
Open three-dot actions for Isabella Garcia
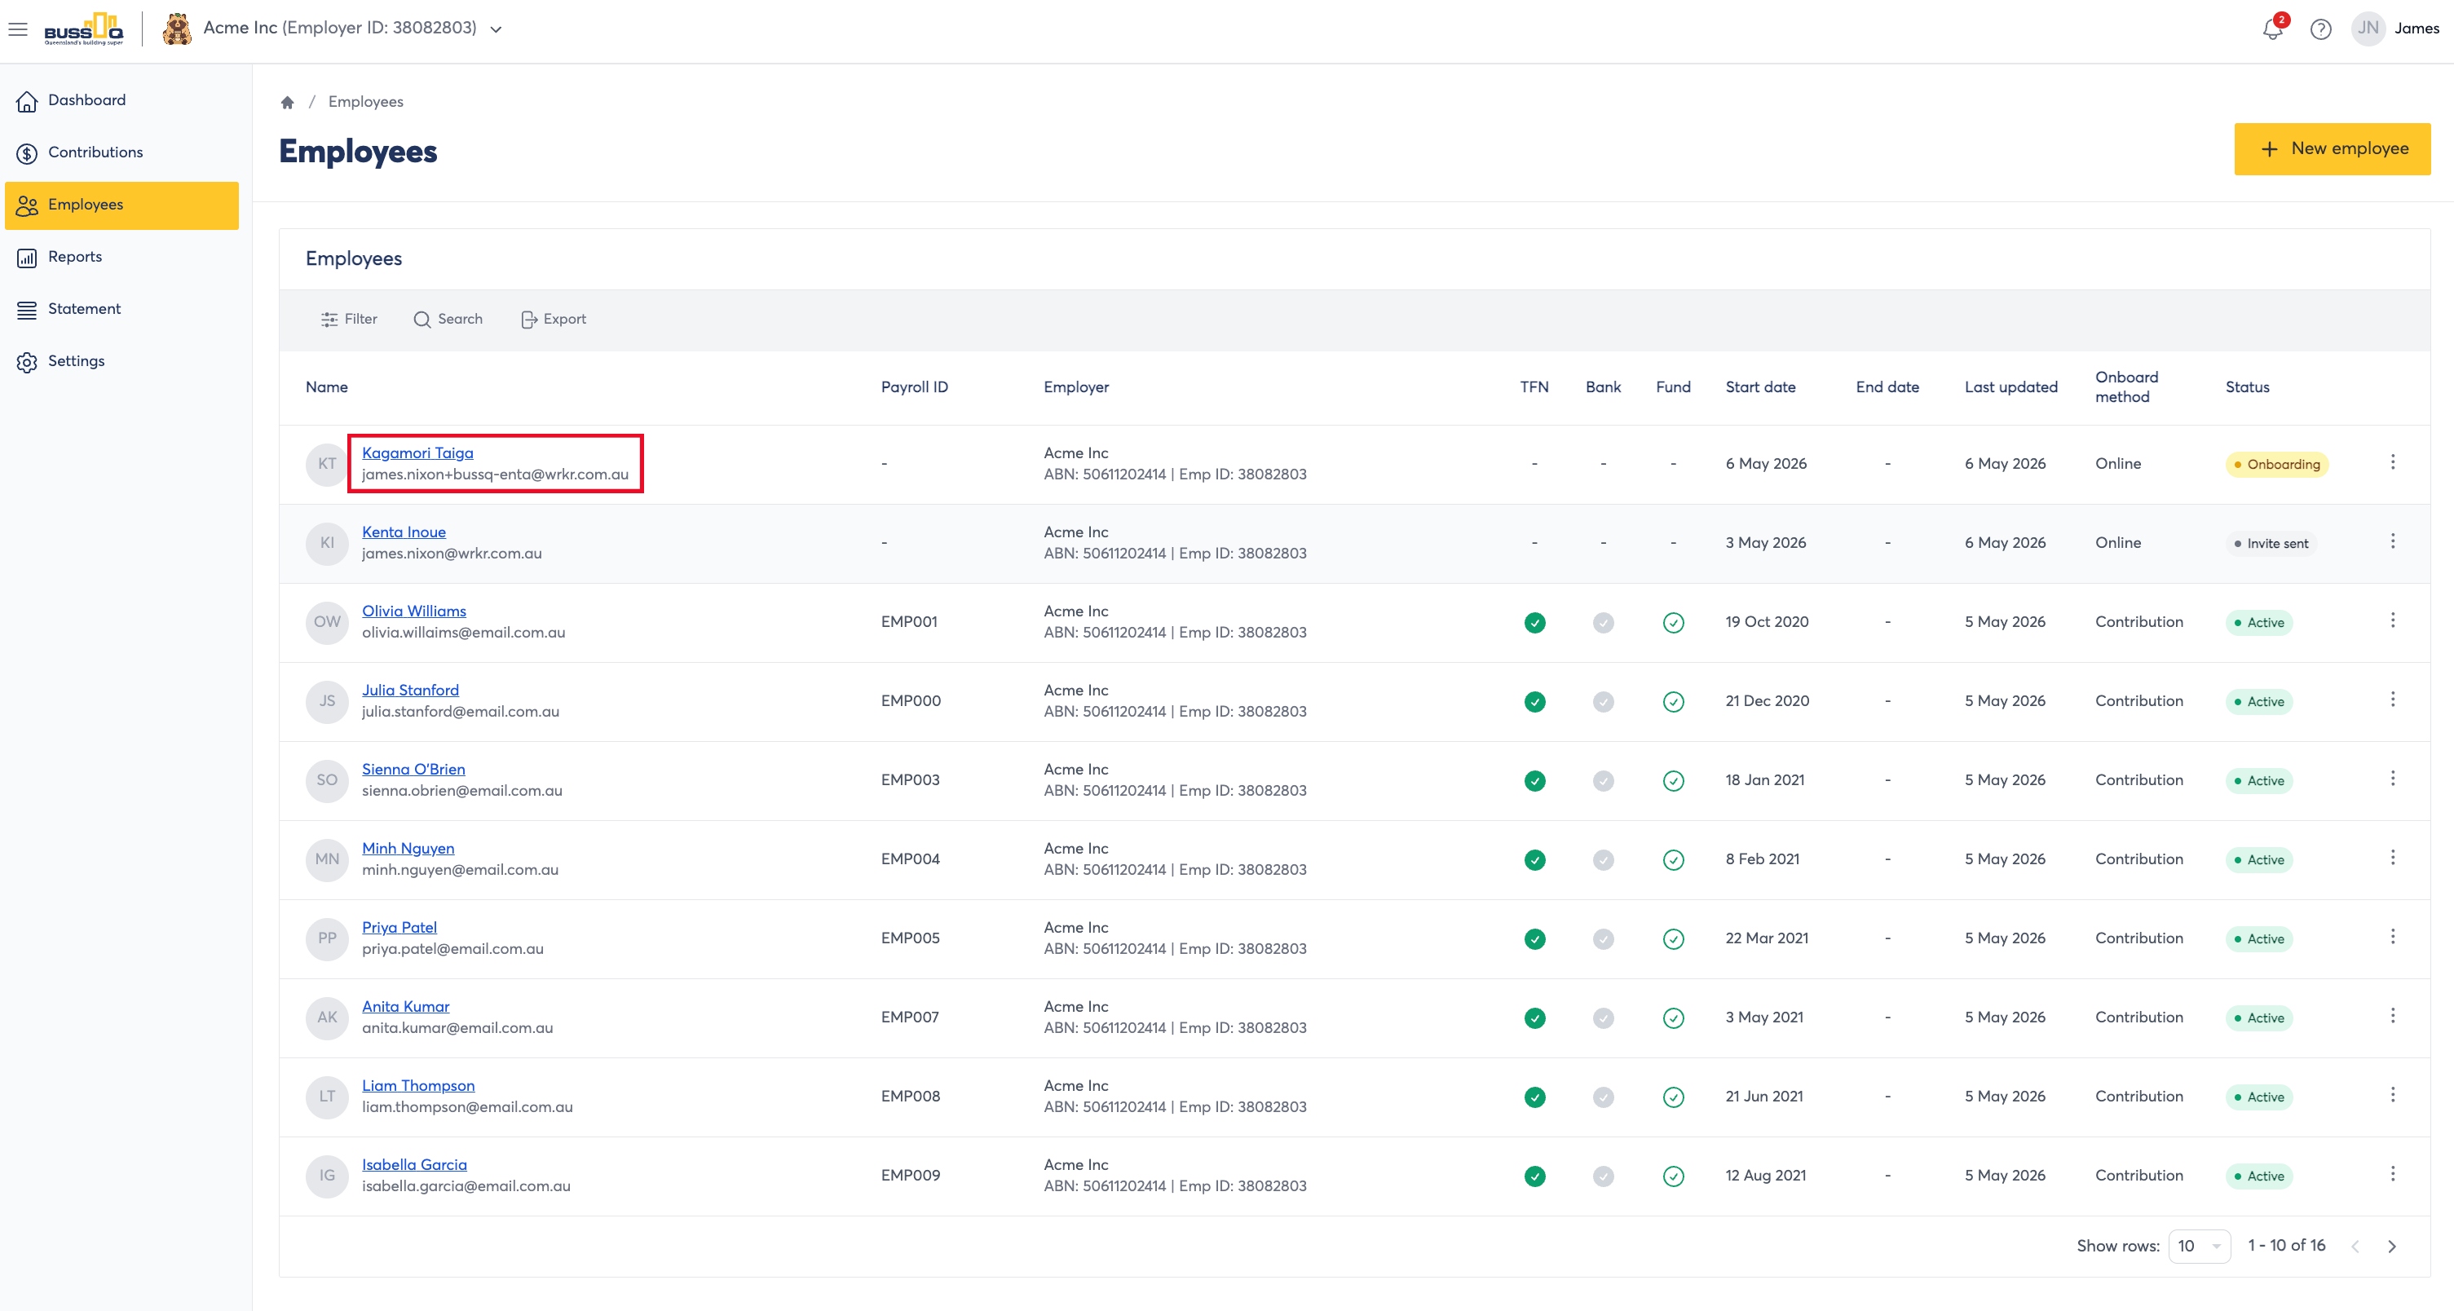(2392, 1175)
